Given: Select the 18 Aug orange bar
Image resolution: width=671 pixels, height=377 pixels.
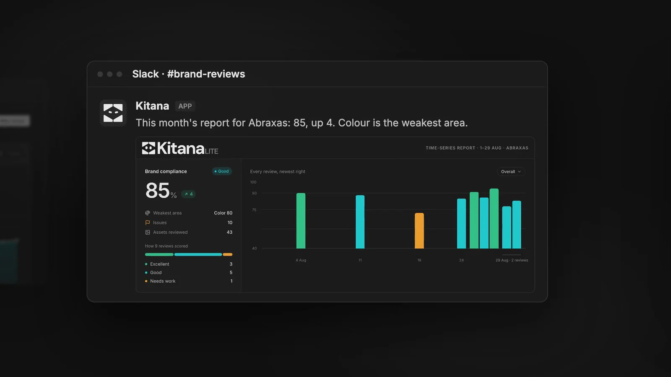Looking at the screenshot, I should pyautogui.click(x=419, y=231).
